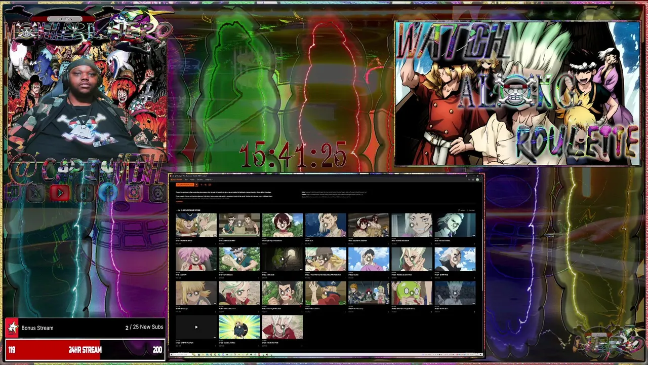Open the SCIENCE JOURNEY episode title link

click(x=227, y=241)
